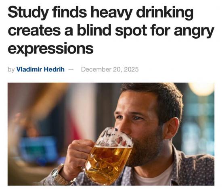Click the foam on top of the beer
222x189 pixels.
click(x=115, y=138)
